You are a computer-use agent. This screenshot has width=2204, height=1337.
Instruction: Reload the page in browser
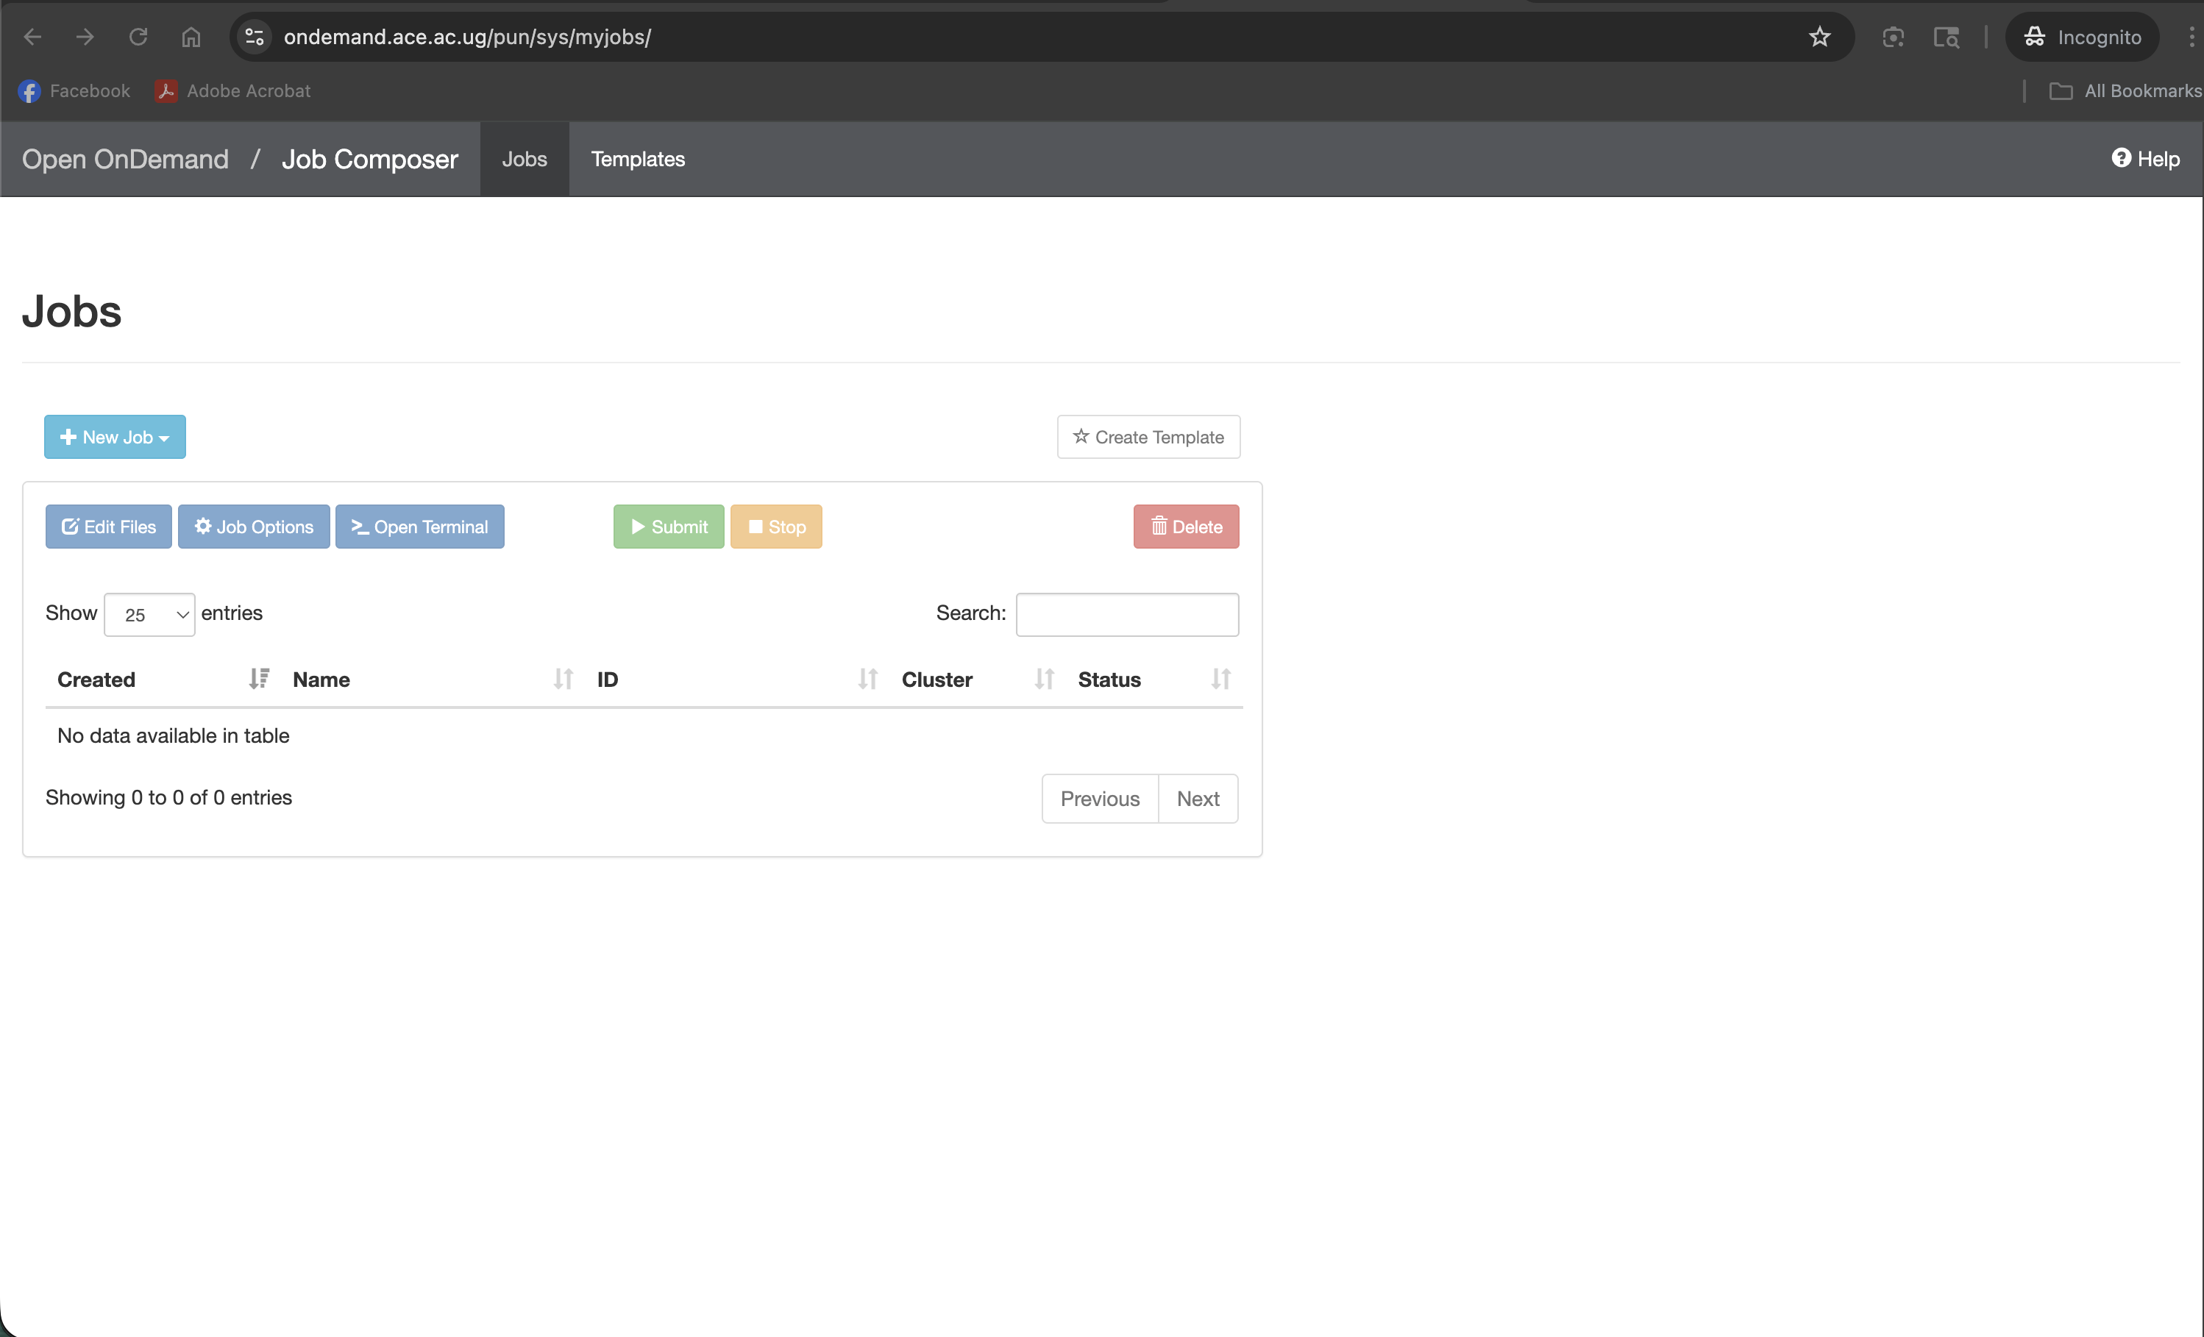pyautogui.click(x=138, y=37)
